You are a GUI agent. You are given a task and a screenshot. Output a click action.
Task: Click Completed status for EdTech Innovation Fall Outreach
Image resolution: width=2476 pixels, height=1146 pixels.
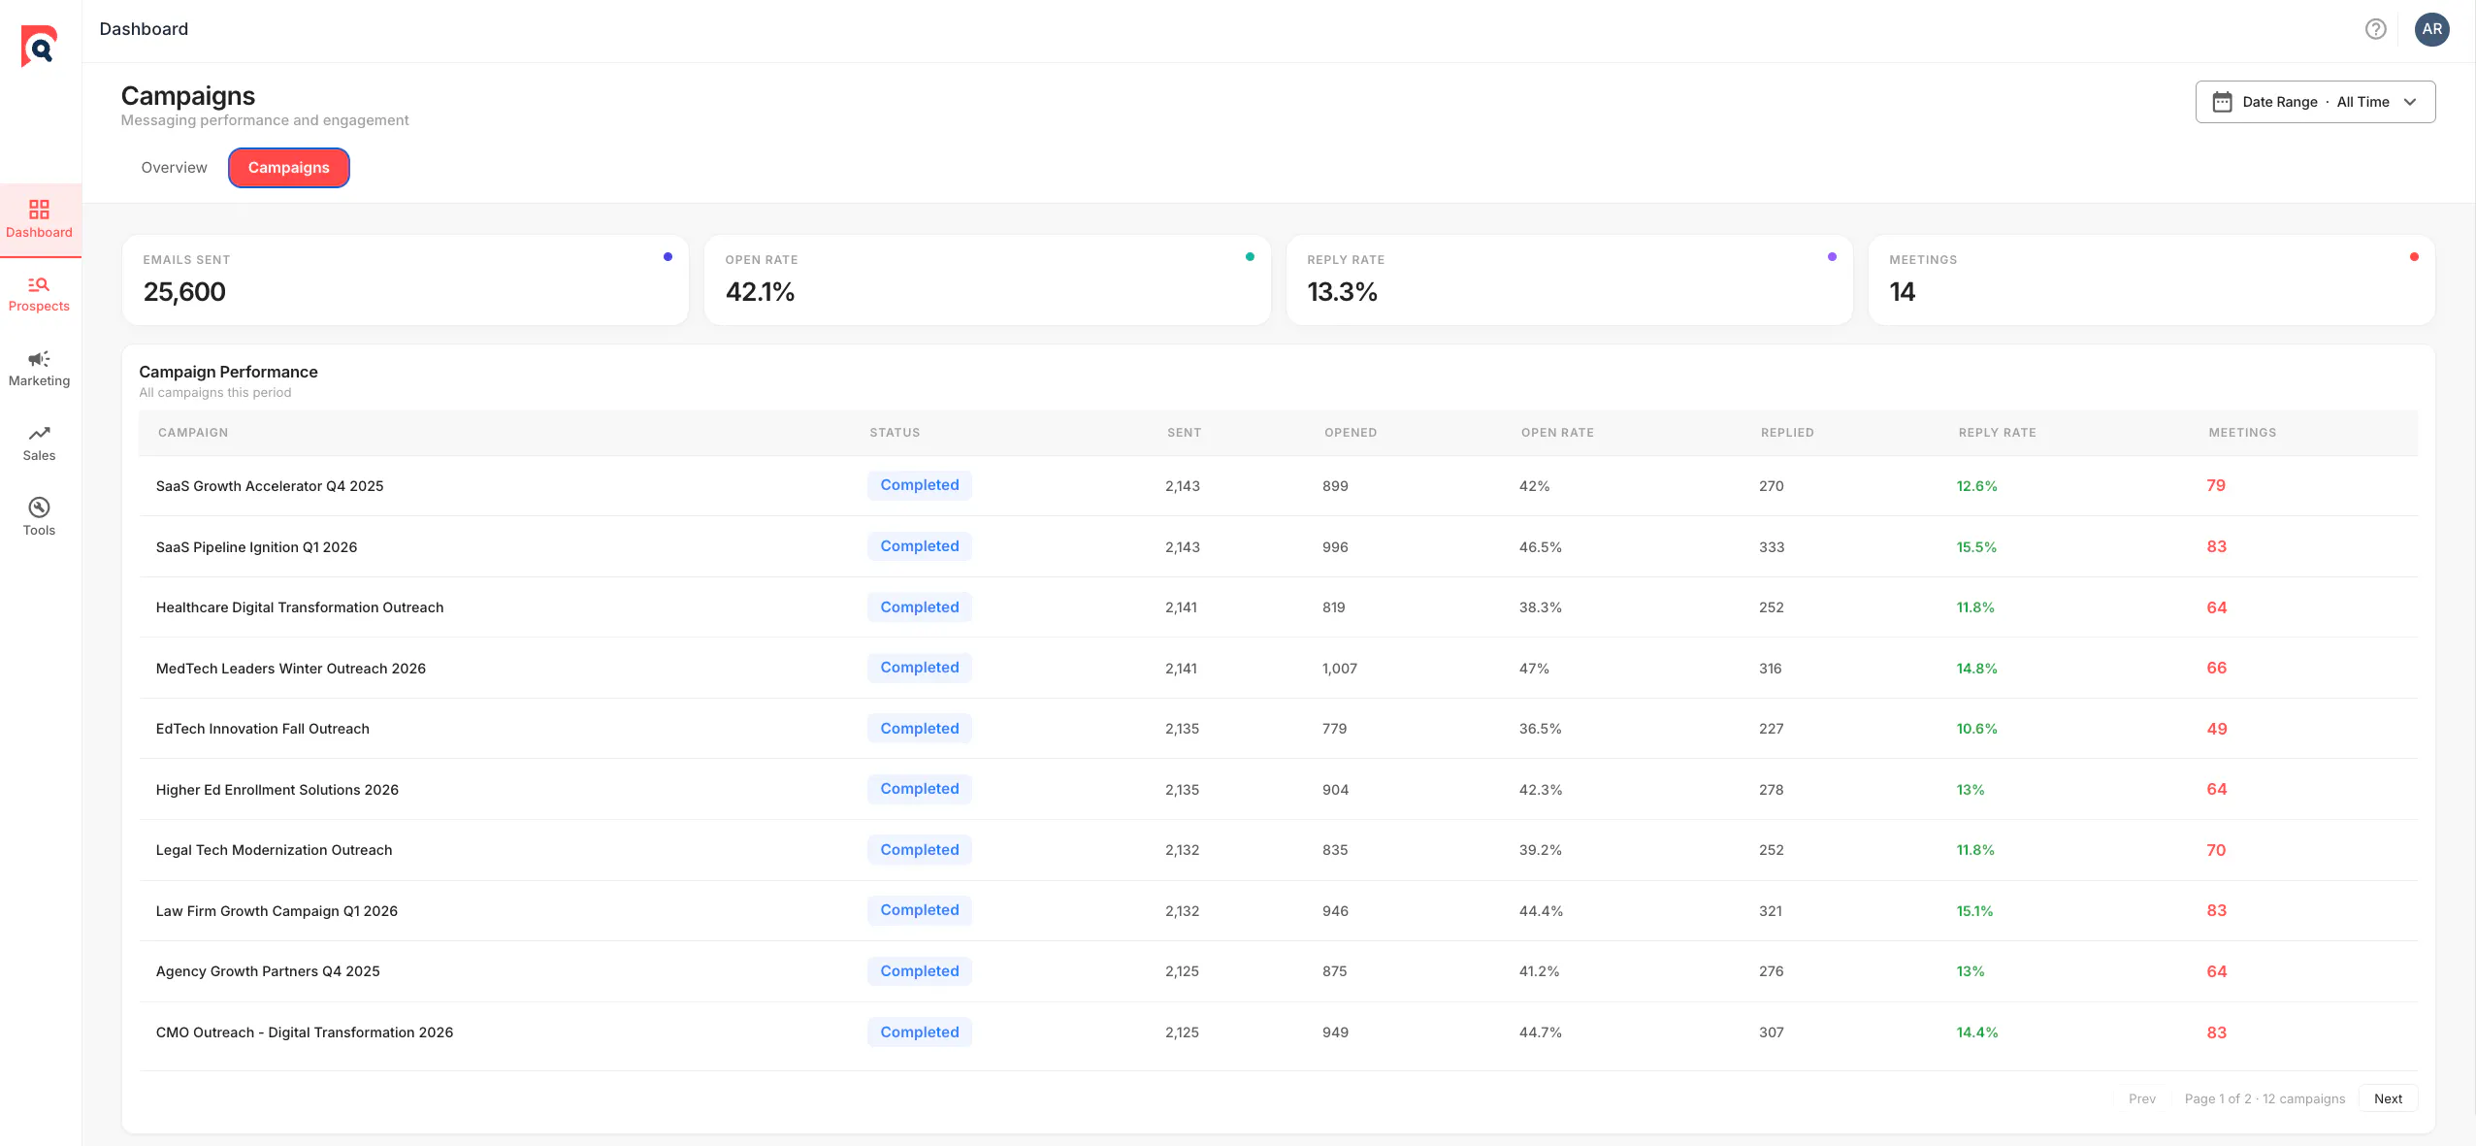coord(920,729)
